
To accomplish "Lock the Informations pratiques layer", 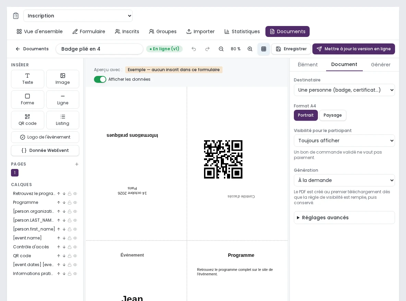I will [69, 274].
